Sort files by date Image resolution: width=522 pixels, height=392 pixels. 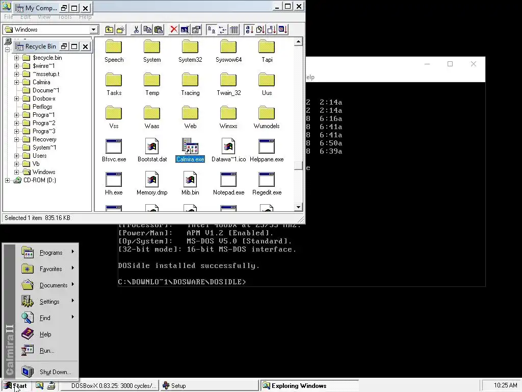[x=283, y=30]
